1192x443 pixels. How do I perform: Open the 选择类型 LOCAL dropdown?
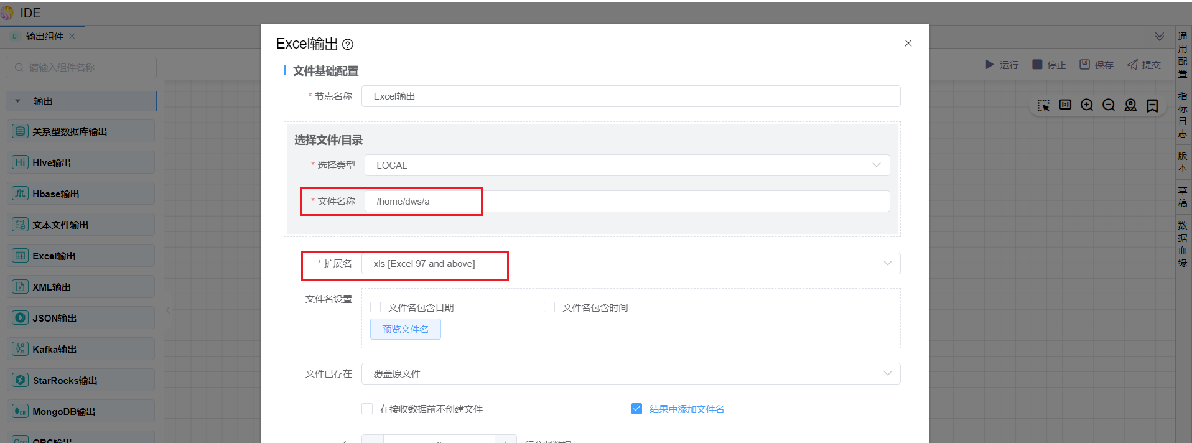(627, 166)
